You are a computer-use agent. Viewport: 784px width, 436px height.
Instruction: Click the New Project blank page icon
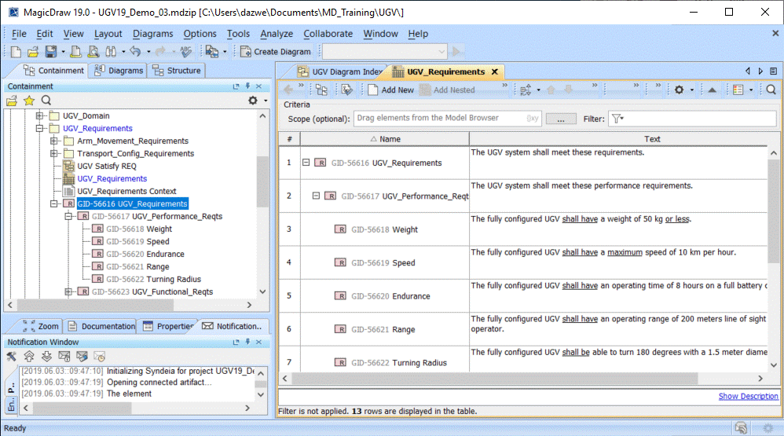(15, 52)
